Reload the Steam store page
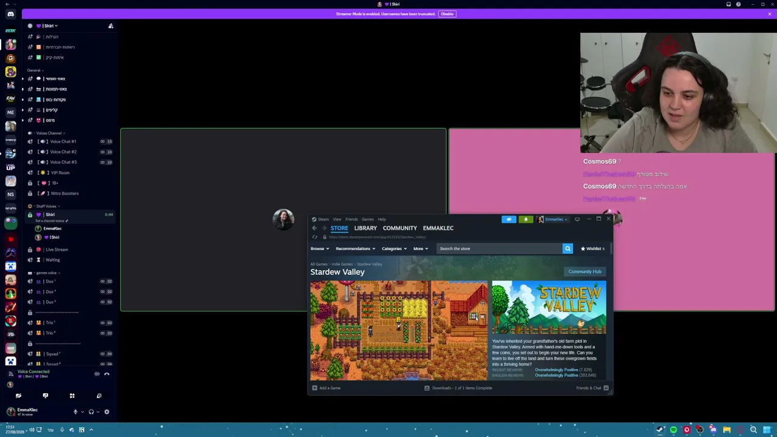Viewport: 777px width, 437px height. click(x=314, y=237)
